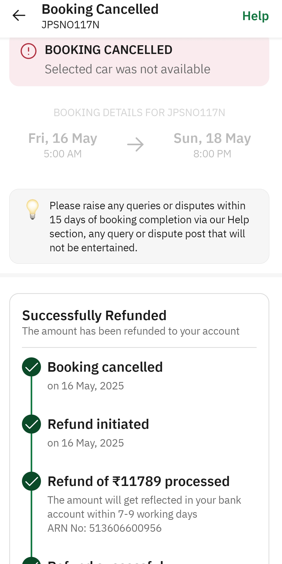The width and height of the screenshot is (282, 564).
Task: Tap the red alert exclamation icon
Action: tap(29, 51)
